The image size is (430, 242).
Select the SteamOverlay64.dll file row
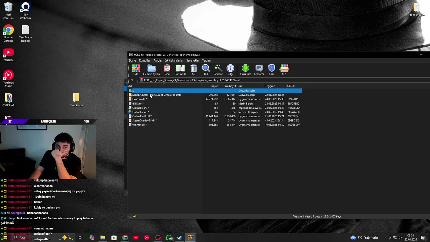(215, 120)
